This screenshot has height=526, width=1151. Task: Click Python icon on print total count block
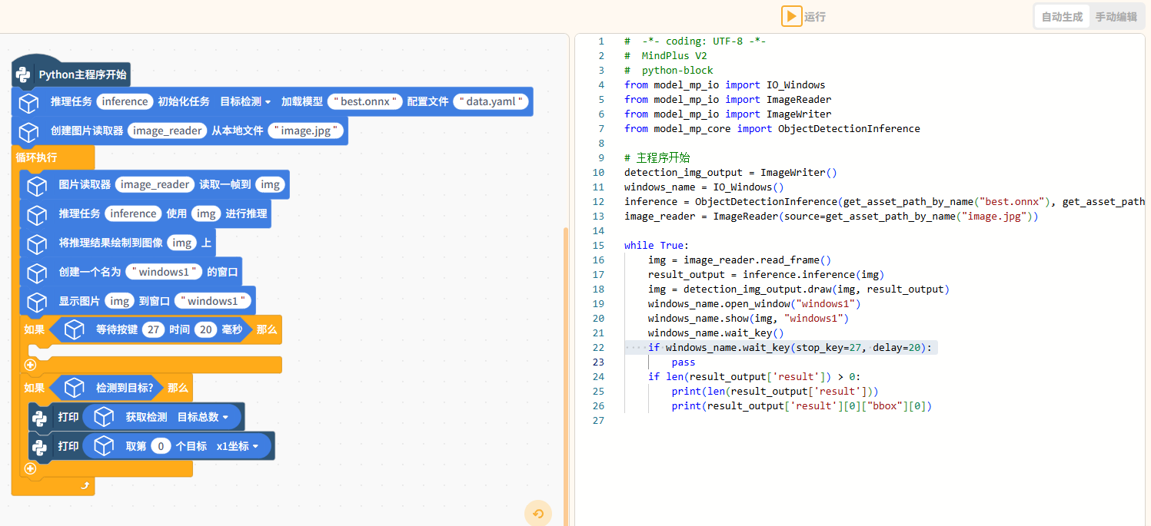click(39, 418)
